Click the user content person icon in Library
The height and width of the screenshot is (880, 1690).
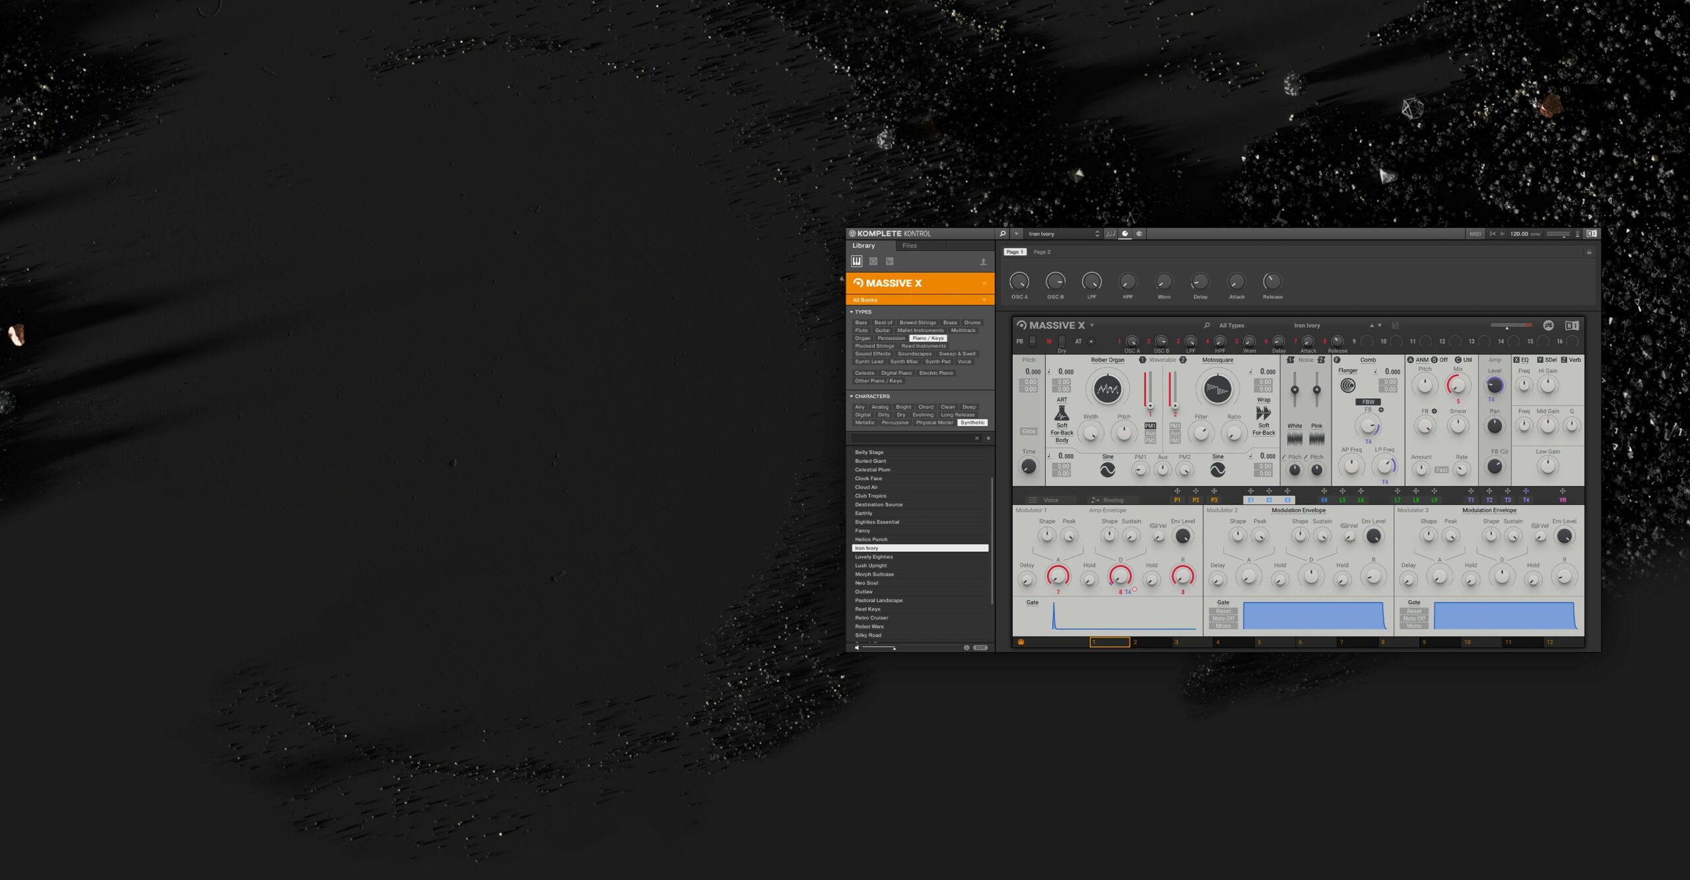click(x=983, y=262)
